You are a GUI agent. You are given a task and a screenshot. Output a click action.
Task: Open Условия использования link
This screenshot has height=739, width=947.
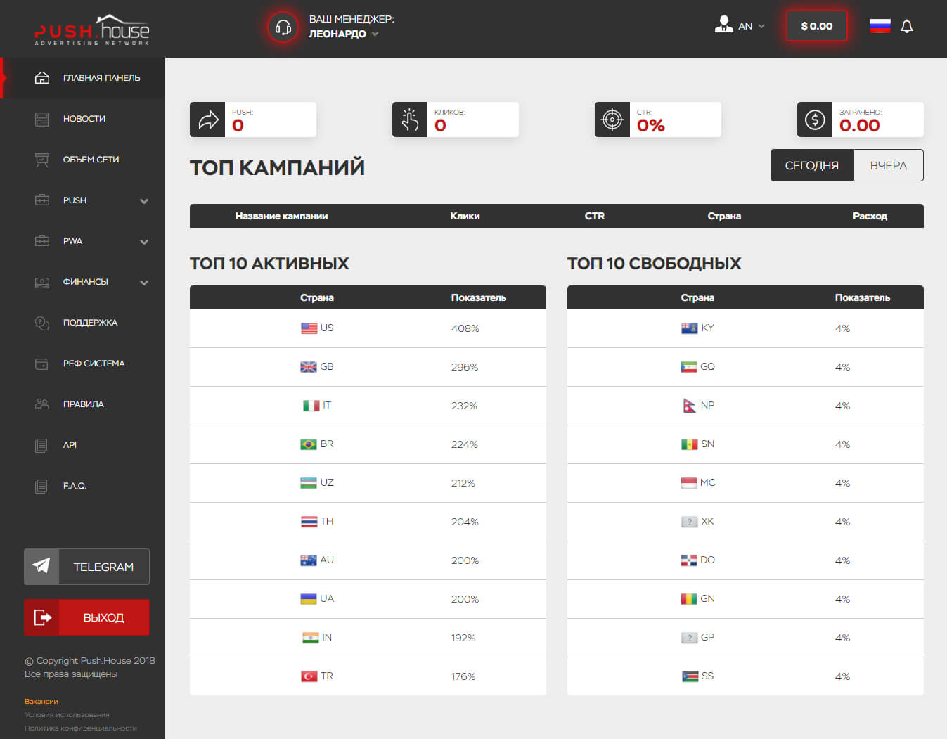coord(67,714)
